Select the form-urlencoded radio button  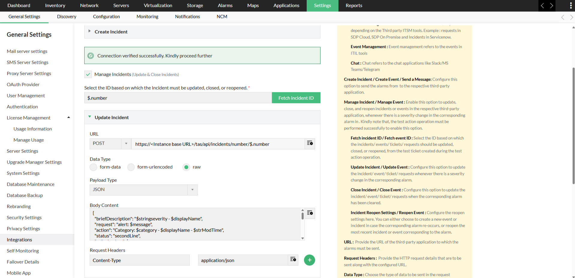(x=131, y=167)
